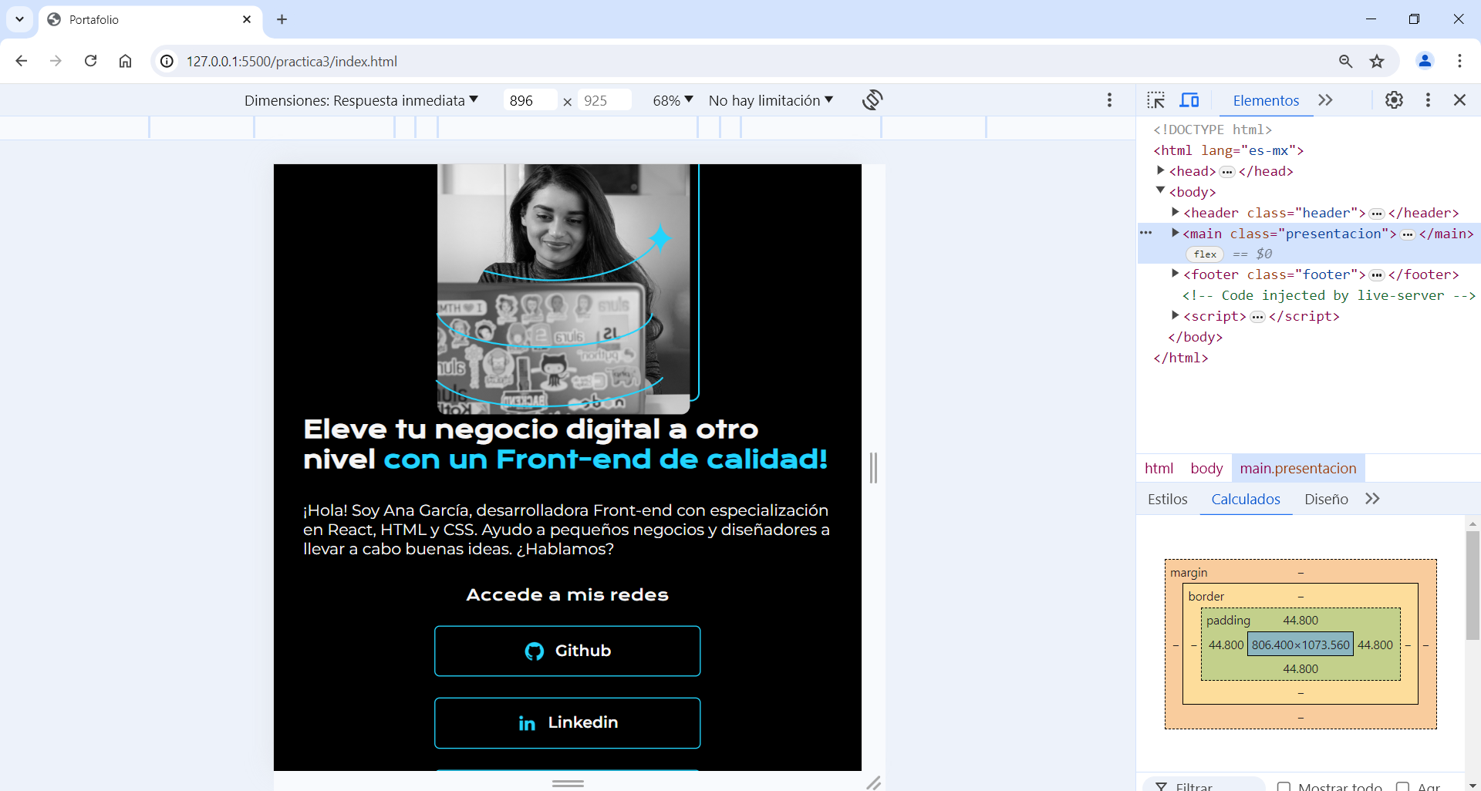Click the Linkedin button
Image resolution: width=1481 pixels, height=791 pixels.
tap(568, 722)
